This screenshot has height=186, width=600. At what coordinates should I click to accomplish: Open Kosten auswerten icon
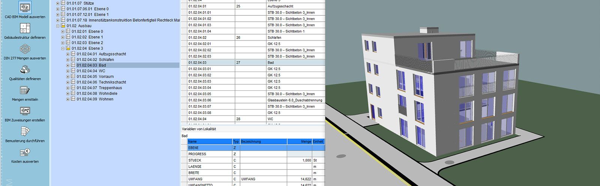pos(25,152)
